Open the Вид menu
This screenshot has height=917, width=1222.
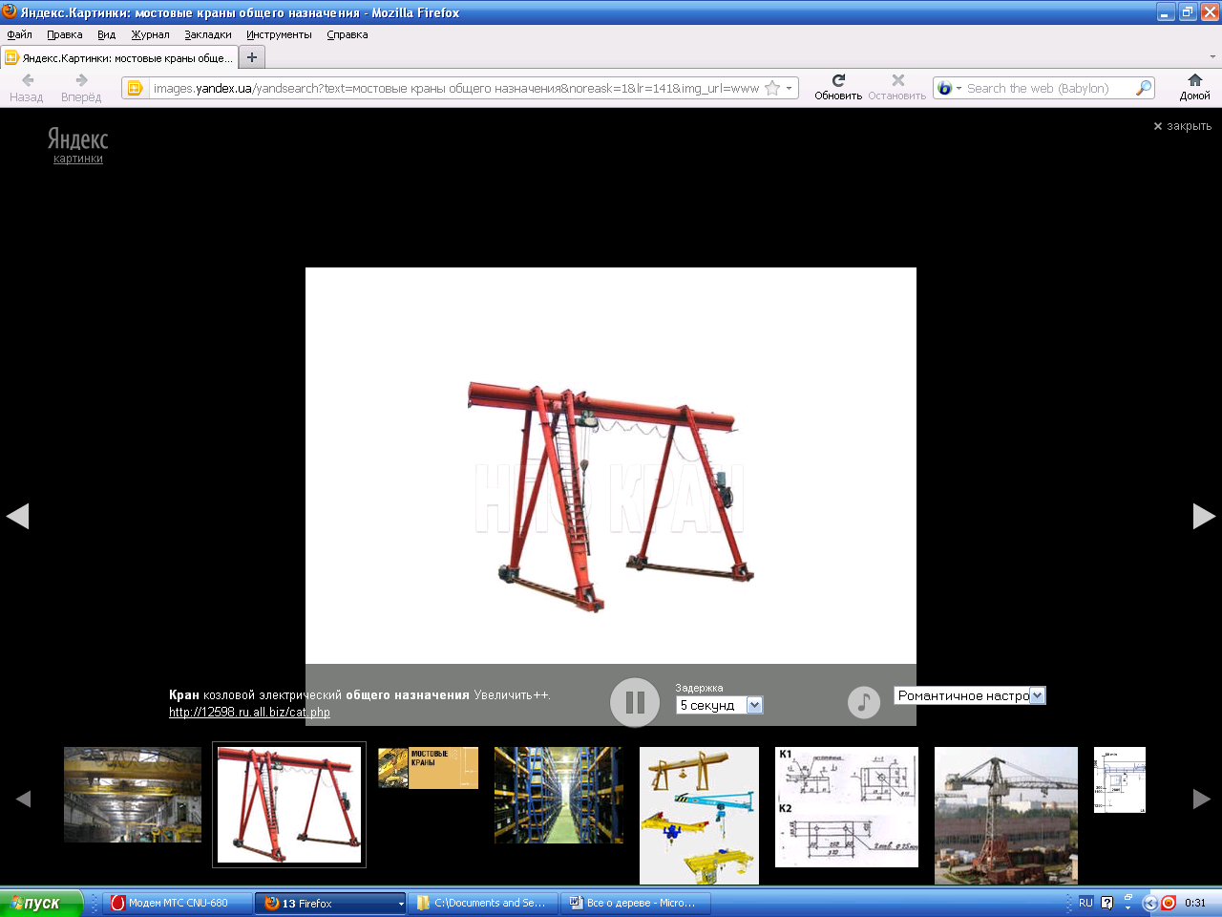(106, 34)
